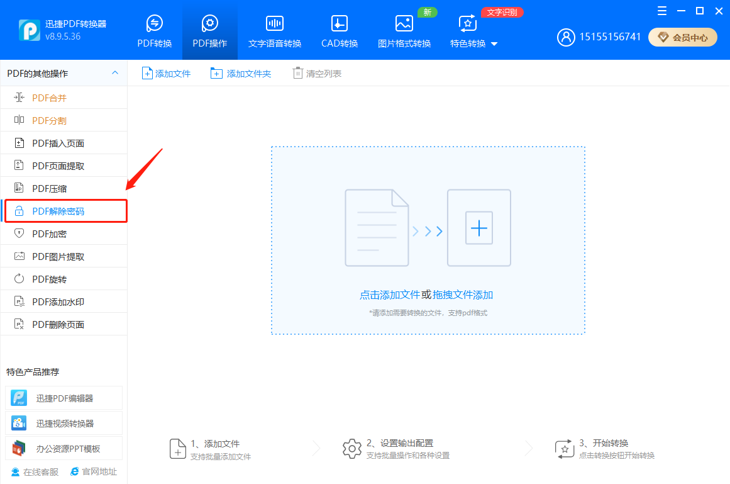Select PDF图片提取 in the sidebar
Screen dimensions: 730x484
(64, 257)
